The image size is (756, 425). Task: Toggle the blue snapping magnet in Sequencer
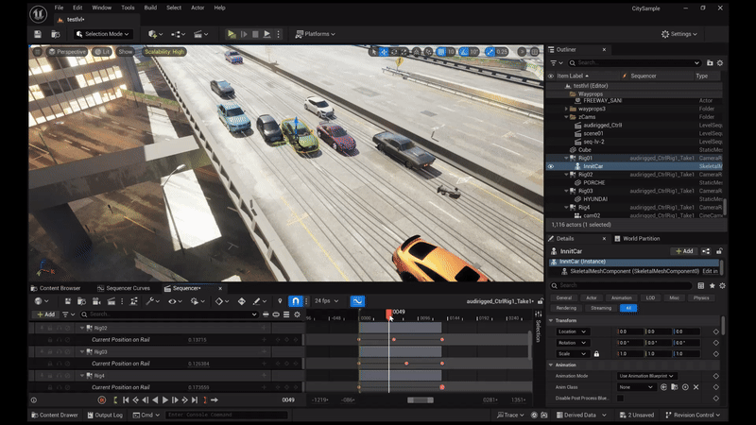coord(295,301)
